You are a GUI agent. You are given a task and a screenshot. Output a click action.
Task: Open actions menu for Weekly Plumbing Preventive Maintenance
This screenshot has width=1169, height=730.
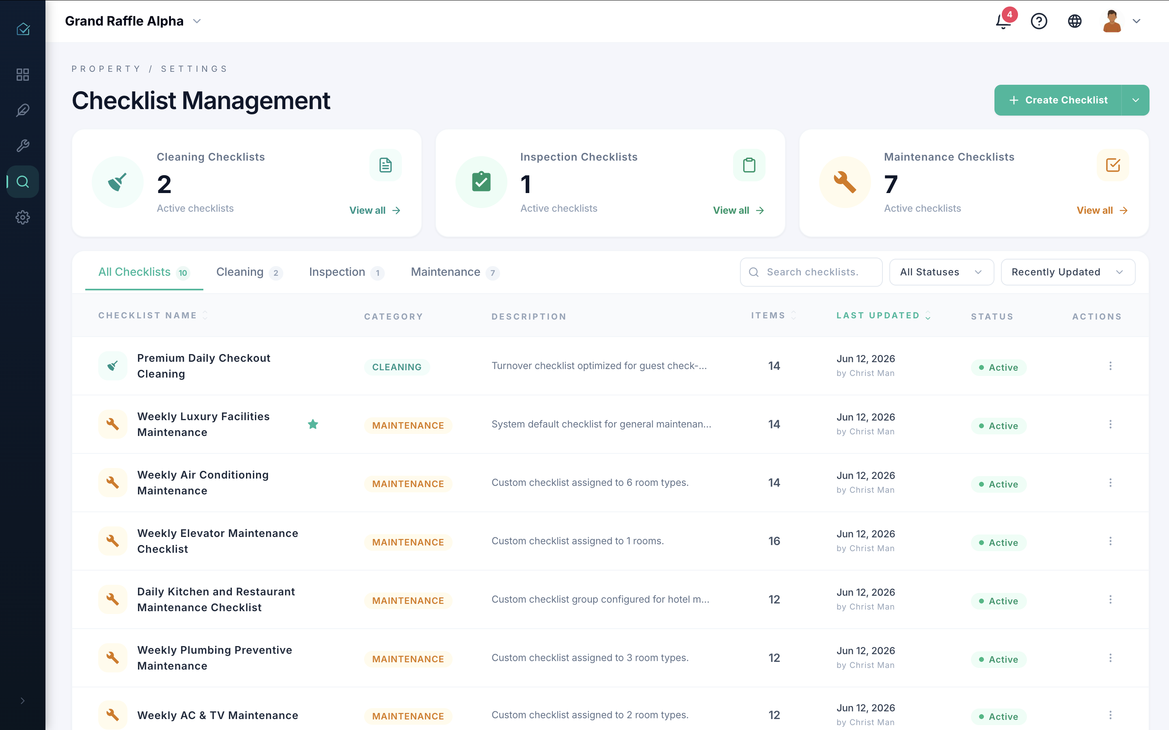(x=1110, y=657)
